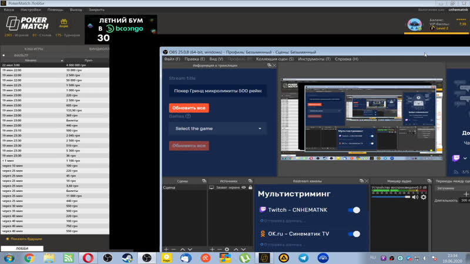Undock the Источники panel pop-out icon

tap(250, 181)
